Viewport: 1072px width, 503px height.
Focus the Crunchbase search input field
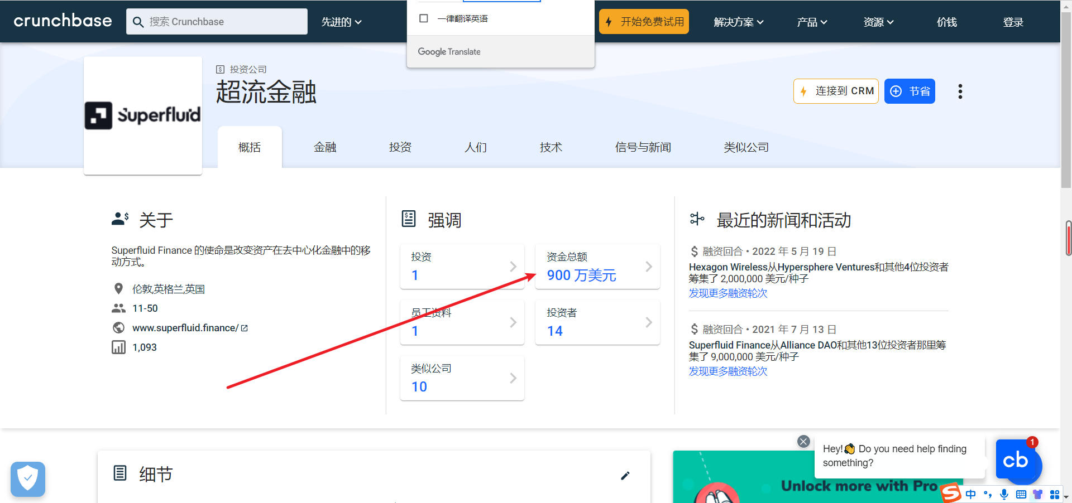coord(217,22)
